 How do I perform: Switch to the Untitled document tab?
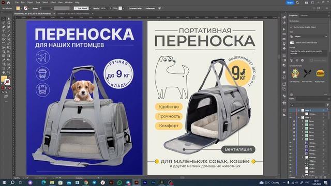click(x=73, y=14)
